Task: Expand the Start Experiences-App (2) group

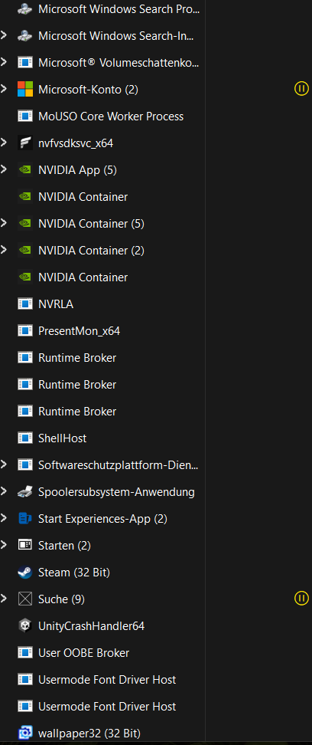Action: point(4,518)
